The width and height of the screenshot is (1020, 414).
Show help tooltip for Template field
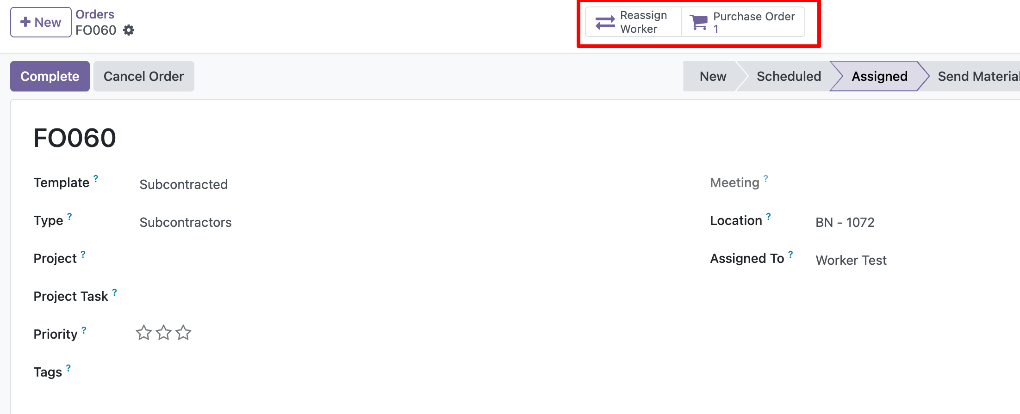tap(96, 178)
